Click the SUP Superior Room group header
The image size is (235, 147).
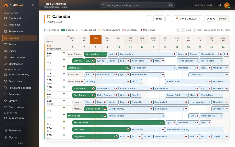tap(56, 47)
